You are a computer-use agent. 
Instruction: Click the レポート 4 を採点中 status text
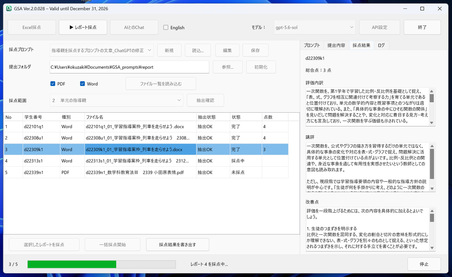(209, 264)
